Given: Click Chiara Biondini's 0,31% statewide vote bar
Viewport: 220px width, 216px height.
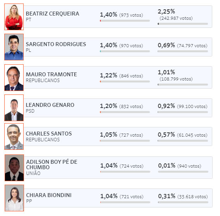Looking at the screenshot, I should click(183, 202).
